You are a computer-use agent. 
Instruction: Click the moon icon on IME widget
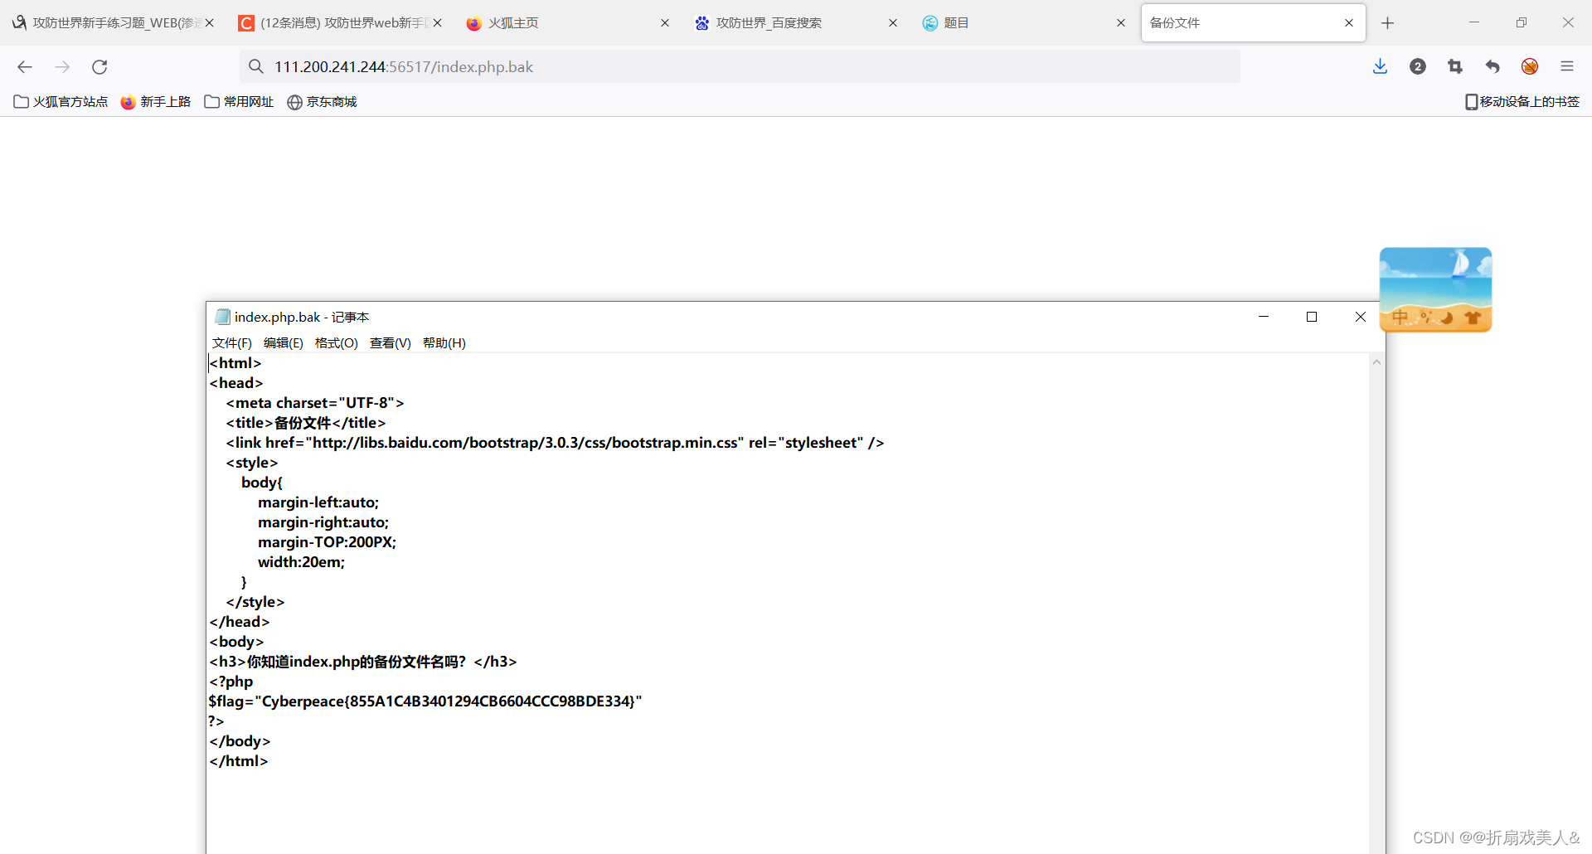[1448, 317]
